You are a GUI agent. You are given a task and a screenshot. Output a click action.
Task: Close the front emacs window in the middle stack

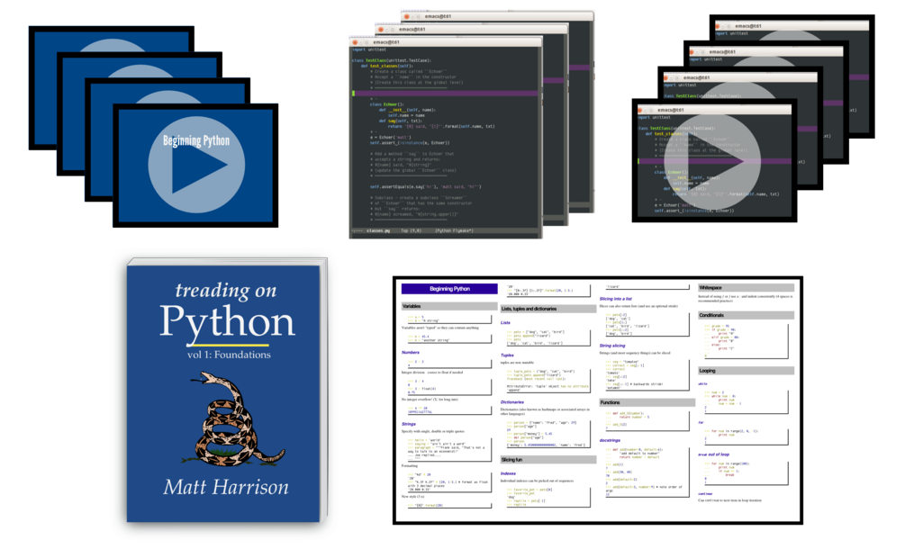tap(355, 42)
